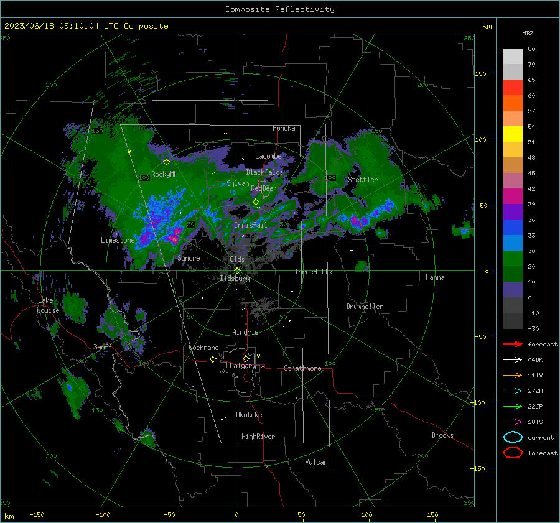Select the bright yellow swatch between 54 and 51
Viewport: 560px width, 523px height.
pyautogui.click(x=513, y=134)
